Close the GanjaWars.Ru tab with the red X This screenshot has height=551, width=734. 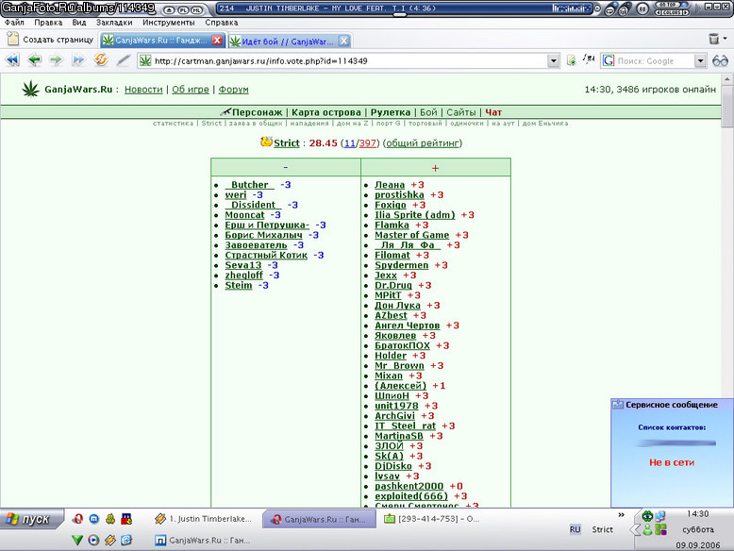217,41
